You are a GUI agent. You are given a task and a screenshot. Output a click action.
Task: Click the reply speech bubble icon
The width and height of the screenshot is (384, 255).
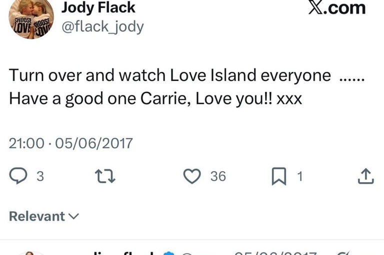coord(18,176)
